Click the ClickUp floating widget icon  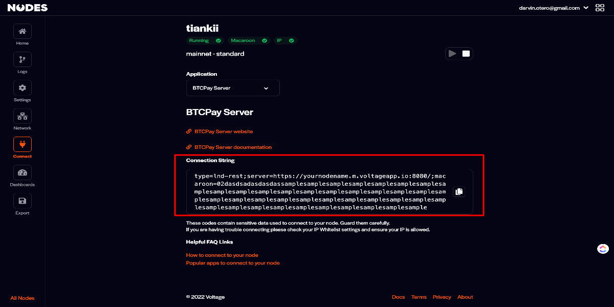pyautogui.click(x=603, y=249)
